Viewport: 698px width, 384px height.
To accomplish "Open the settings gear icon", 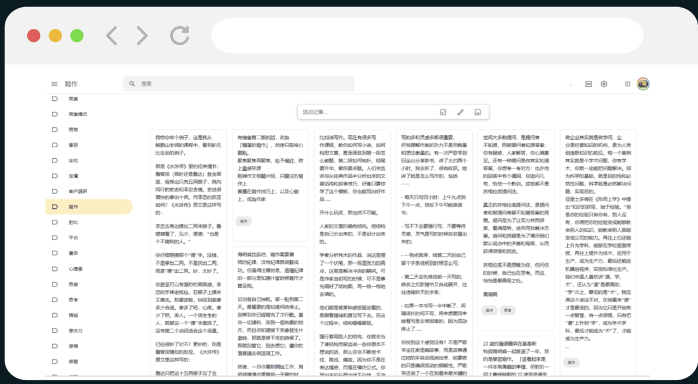I will click(604, 84).
